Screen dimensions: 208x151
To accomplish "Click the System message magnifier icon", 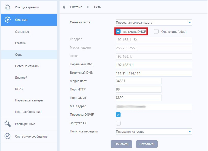I will click(x=8, y=137).
